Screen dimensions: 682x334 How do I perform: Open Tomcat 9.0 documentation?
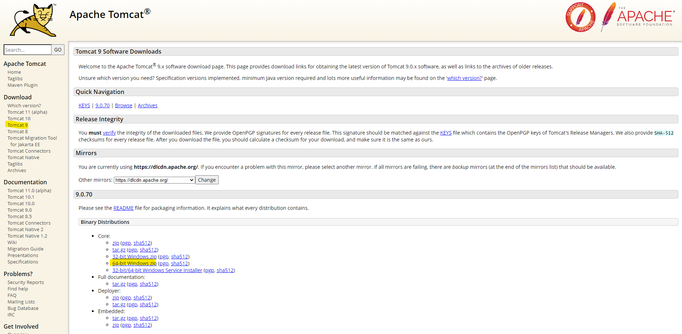pos(20,210)
